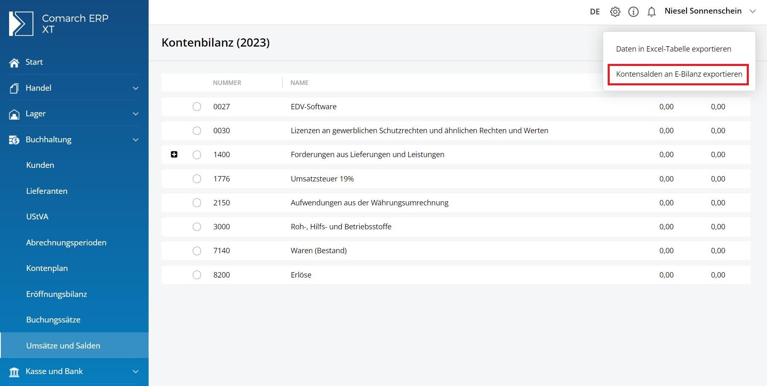Open the DE language selector
This screenshot has height=386, width=767.
tap(595, 12)
